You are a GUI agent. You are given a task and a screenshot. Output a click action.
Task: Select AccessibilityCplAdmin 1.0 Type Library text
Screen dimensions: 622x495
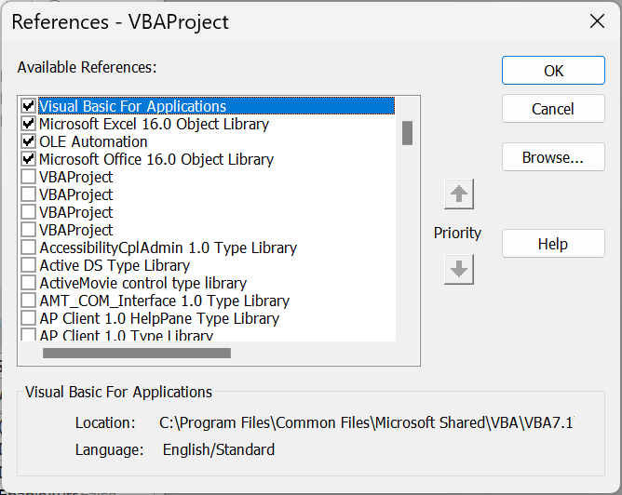coord(169,247)
